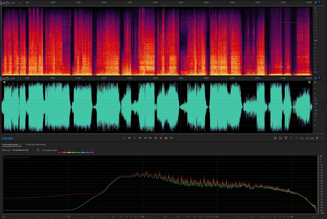Image resolution: width=327 pixels, height=219 pixels.
Task: Click the Rewind transport button
Action: (145, 138)
